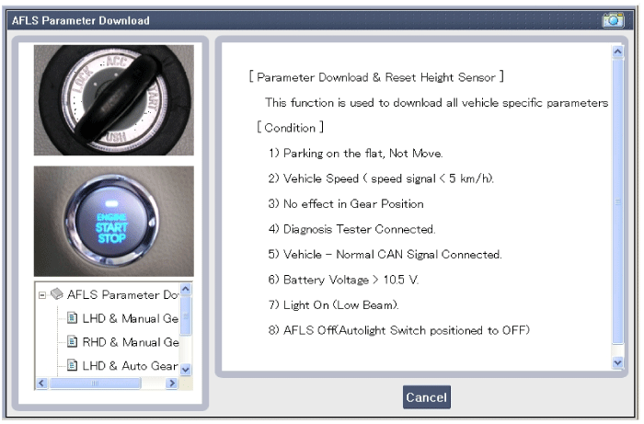Image resolution: width=644 pixels, height=424 pixels.
Task: Click the ignition key photo thumbnail
Action: click(114, 99)
